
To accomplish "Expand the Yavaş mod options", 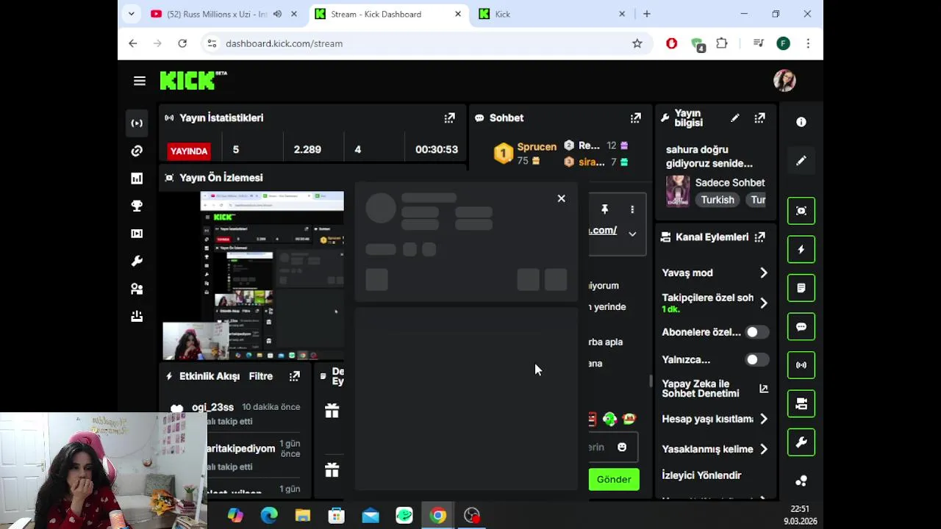I will pyautogui.click(x=764, y=273).
